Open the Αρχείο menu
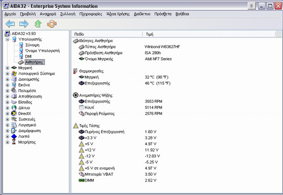The image size is (283, 195). pyautogui.click(x=10, y=14)
